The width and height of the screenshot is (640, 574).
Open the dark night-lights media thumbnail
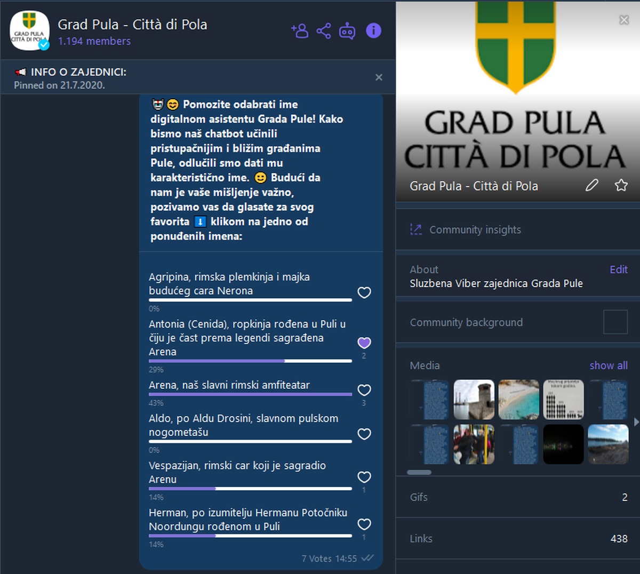click(564, 444)
